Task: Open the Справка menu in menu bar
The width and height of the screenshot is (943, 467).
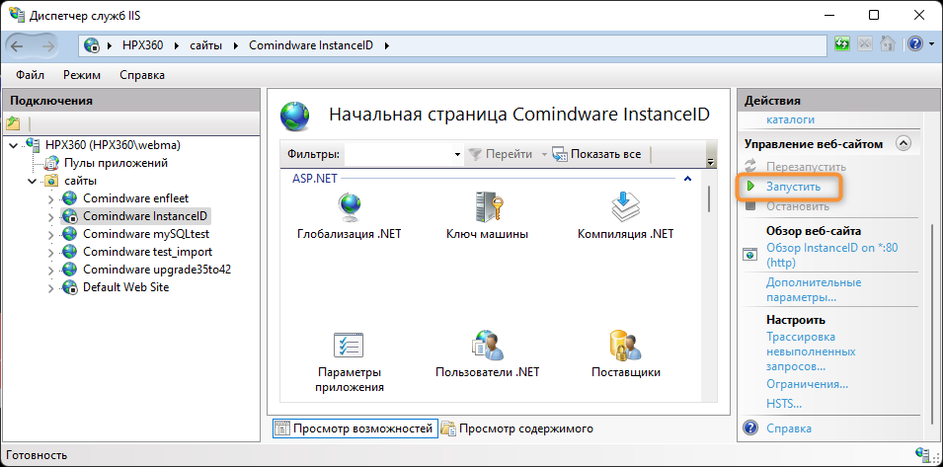Action: (x=142, y=75)
